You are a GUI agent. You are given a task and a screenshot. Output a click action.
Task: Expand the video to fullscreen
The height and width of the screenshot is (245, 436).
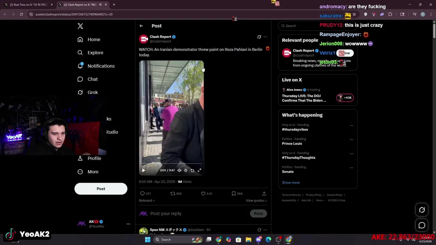coord(200,170)
